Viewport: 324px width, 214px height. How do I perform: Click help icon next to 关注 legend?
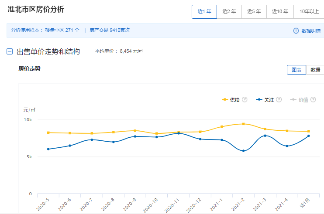[279, 100]
